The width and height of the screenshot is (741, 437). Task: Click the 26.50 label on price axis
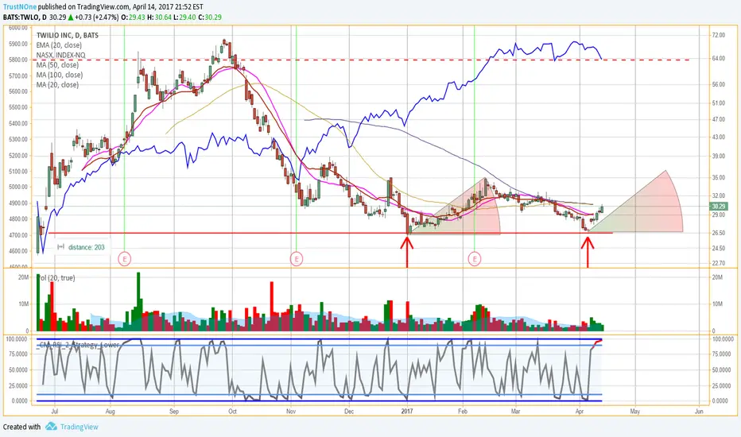coord(718,233)
